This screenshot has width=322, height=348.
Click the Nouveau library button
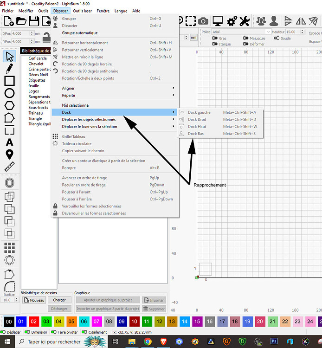coord(34,300)
